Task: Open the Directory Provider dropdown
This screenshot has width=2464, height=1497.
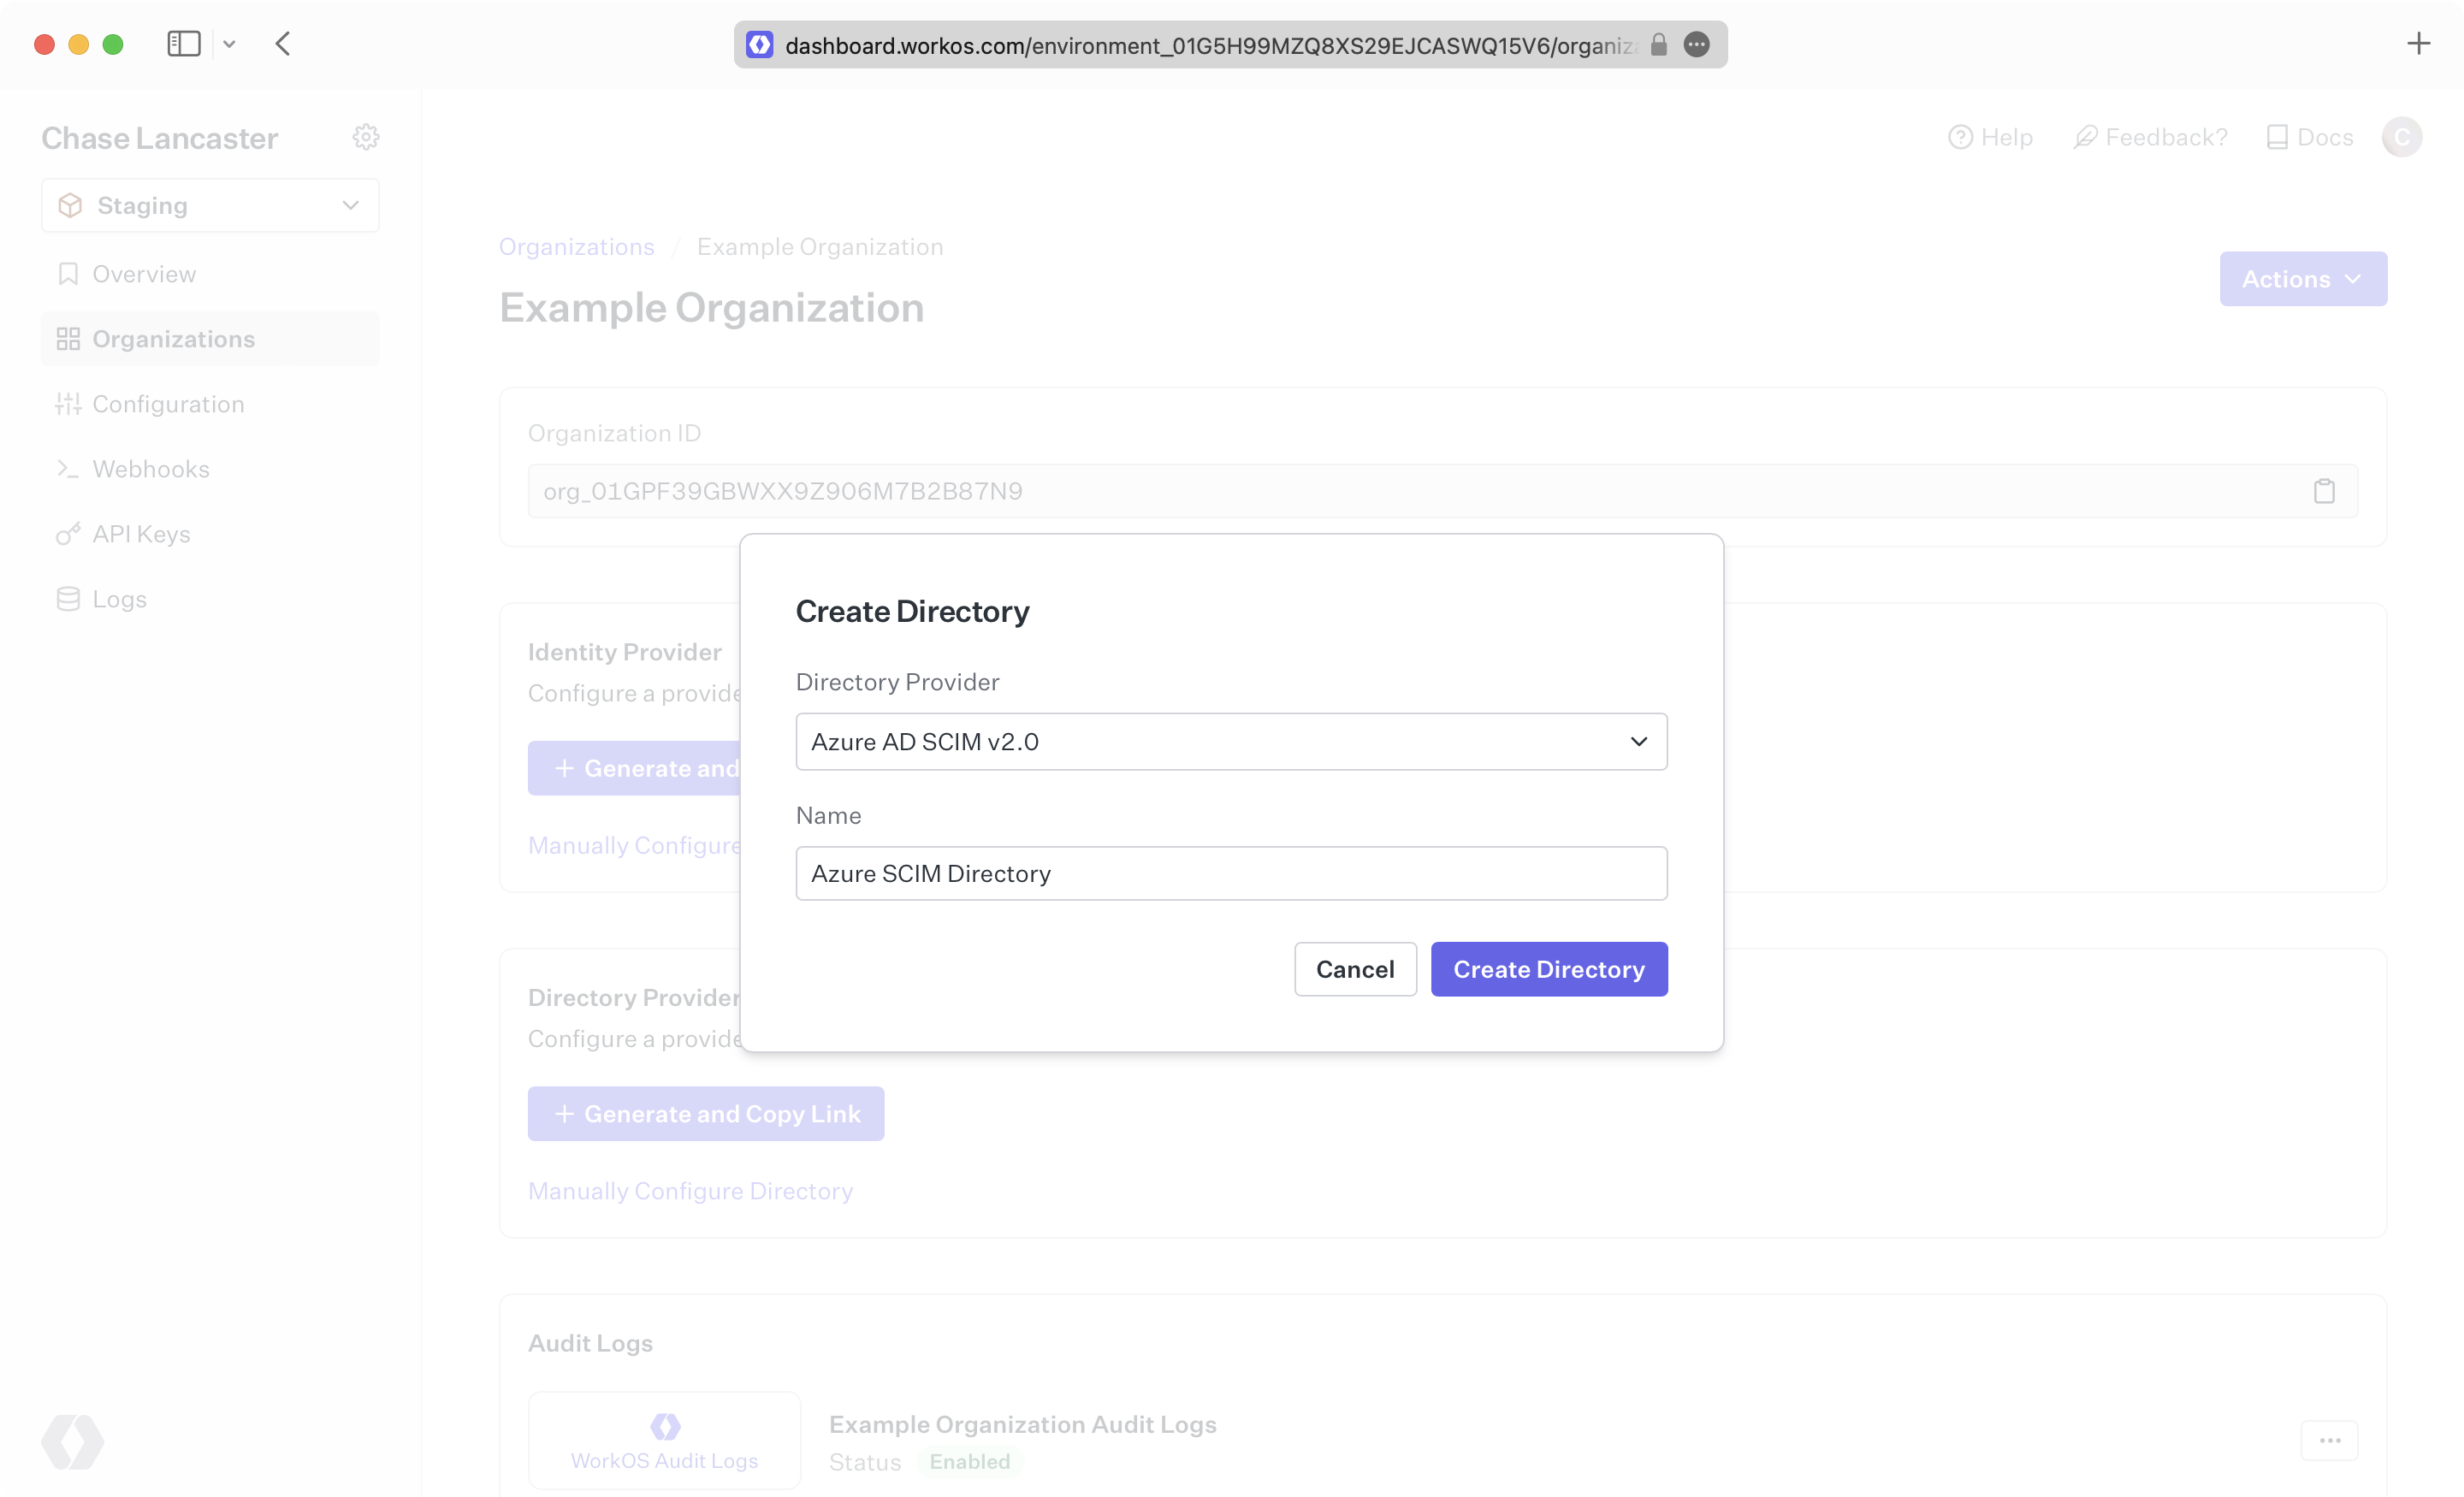Action: pos(1230,741)
